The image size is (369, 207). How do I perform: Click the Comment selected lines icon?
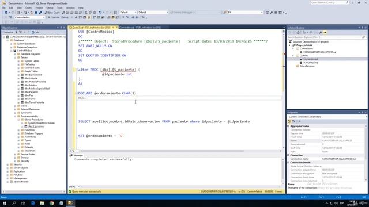pos(123,17)
